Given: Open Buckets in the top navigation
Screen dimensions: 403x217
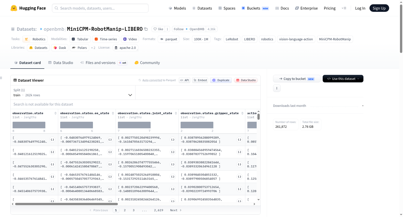Looking at the screenshot, I should click(x=255, y=8).
